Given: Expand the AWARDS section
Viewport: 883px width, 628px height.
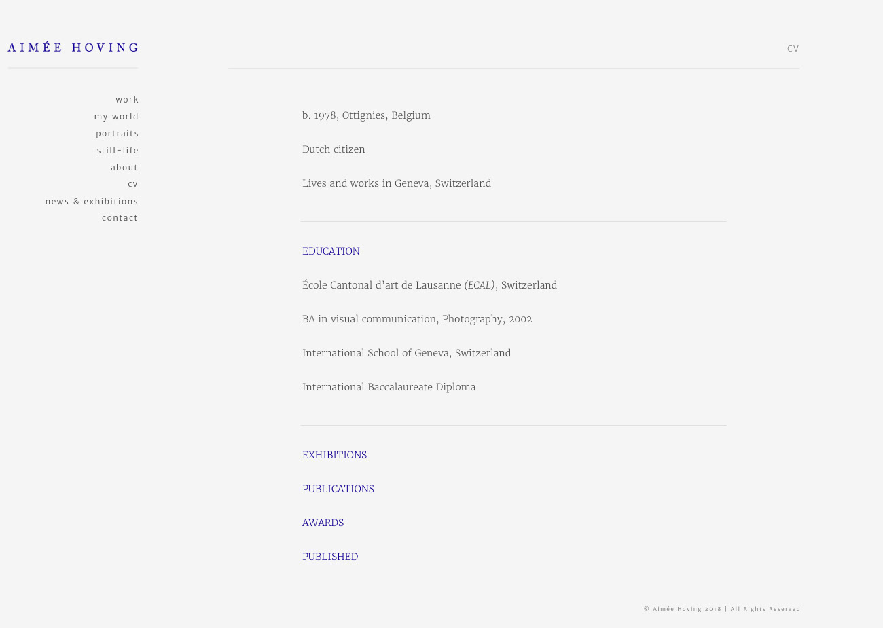Looking at the screenshot, I should click(x=323, y=523).
